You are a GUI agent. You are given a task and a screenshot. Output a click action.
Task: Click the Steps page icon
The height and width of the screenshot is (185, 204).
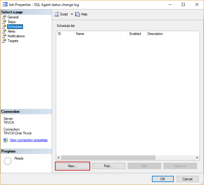point(4,22)
